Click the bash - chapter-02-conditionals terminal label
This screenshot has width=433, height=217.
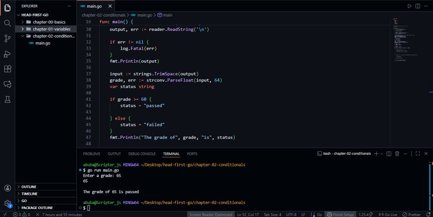pos(344,153)
